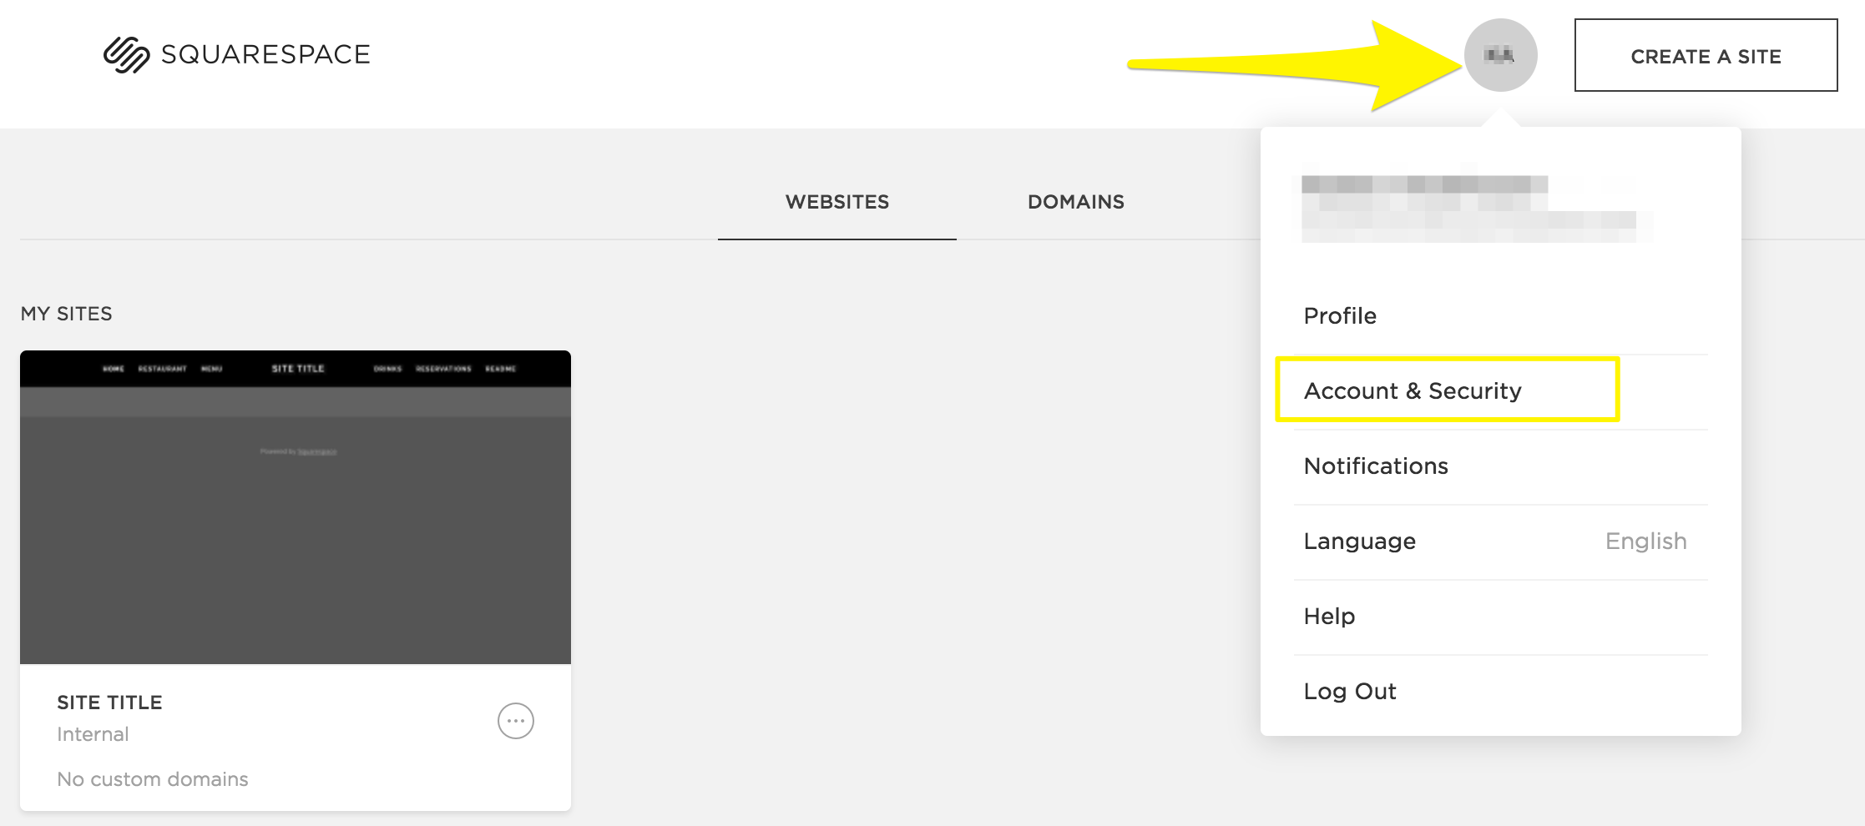Viewport: 1865px width, 826px height.
Task: Click the Squarespace logo icon
Action: 127,55
